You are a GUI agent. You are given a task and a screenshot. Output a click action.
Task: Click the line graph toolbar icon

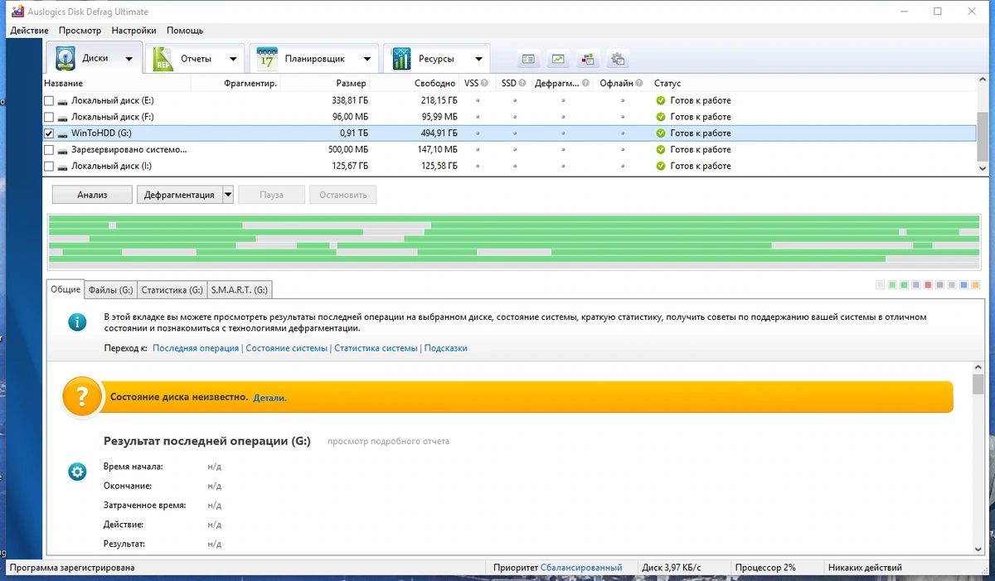559,59
